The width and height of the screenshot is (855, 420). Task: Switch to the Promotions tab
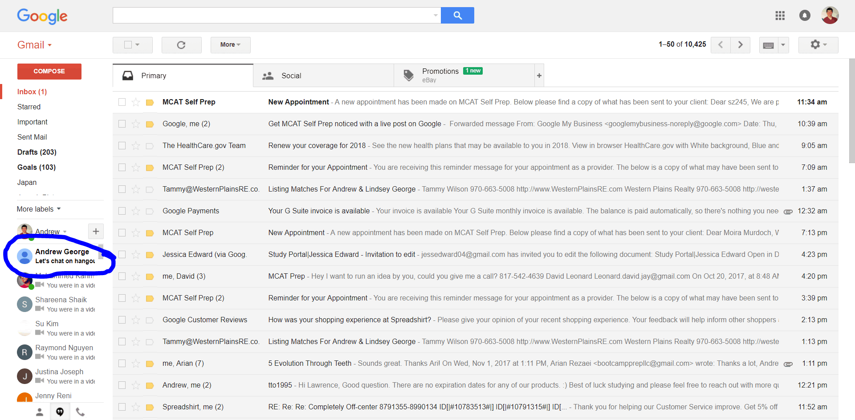464,76
